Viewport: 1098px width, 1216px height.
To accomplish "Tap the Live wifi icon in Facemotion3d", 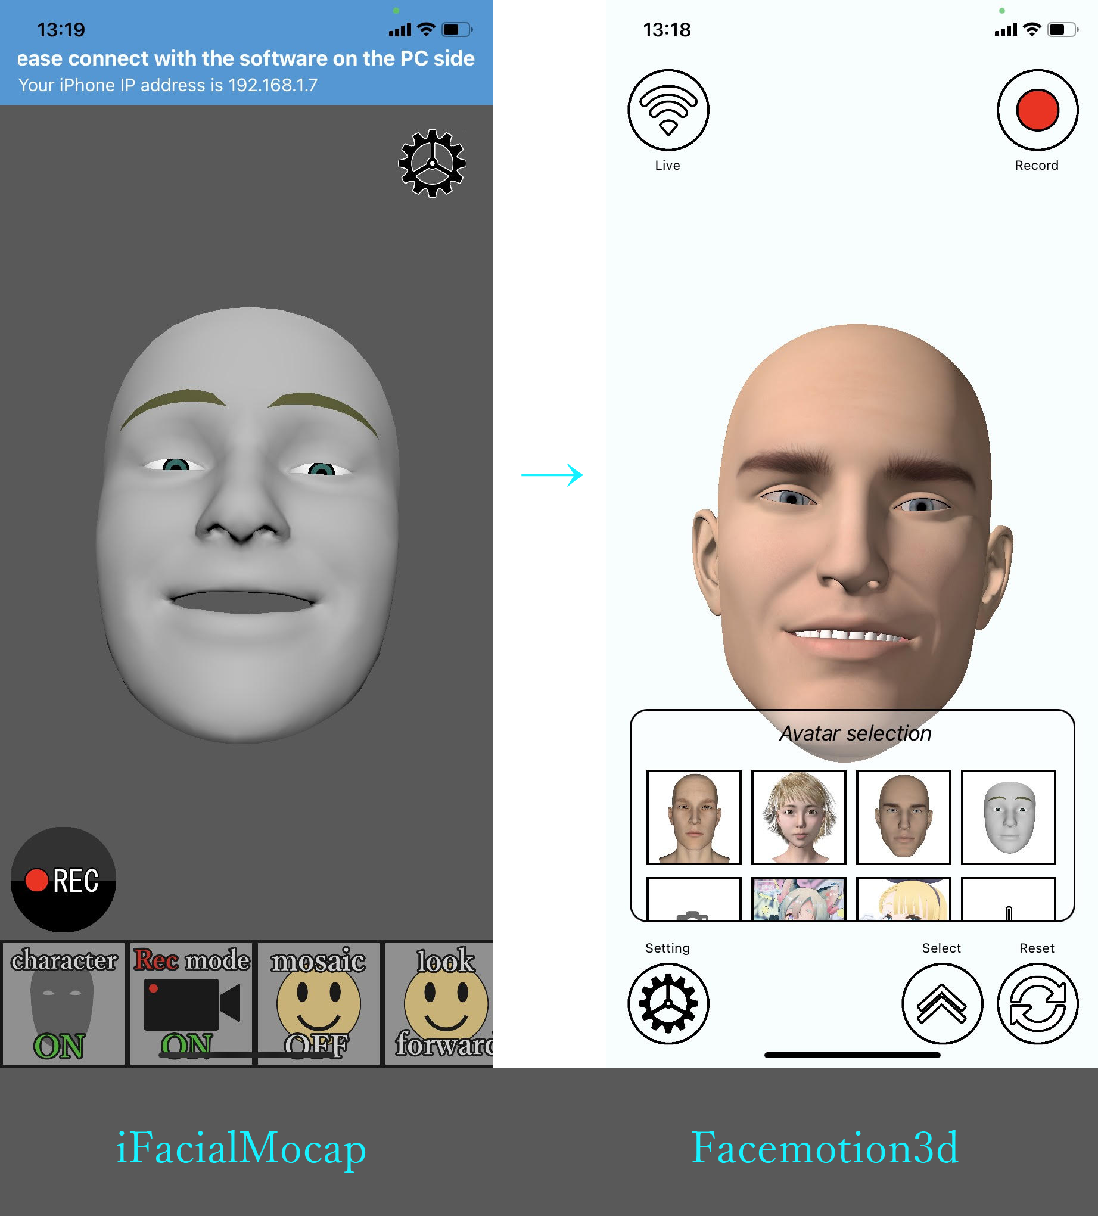I will [668, 110].
